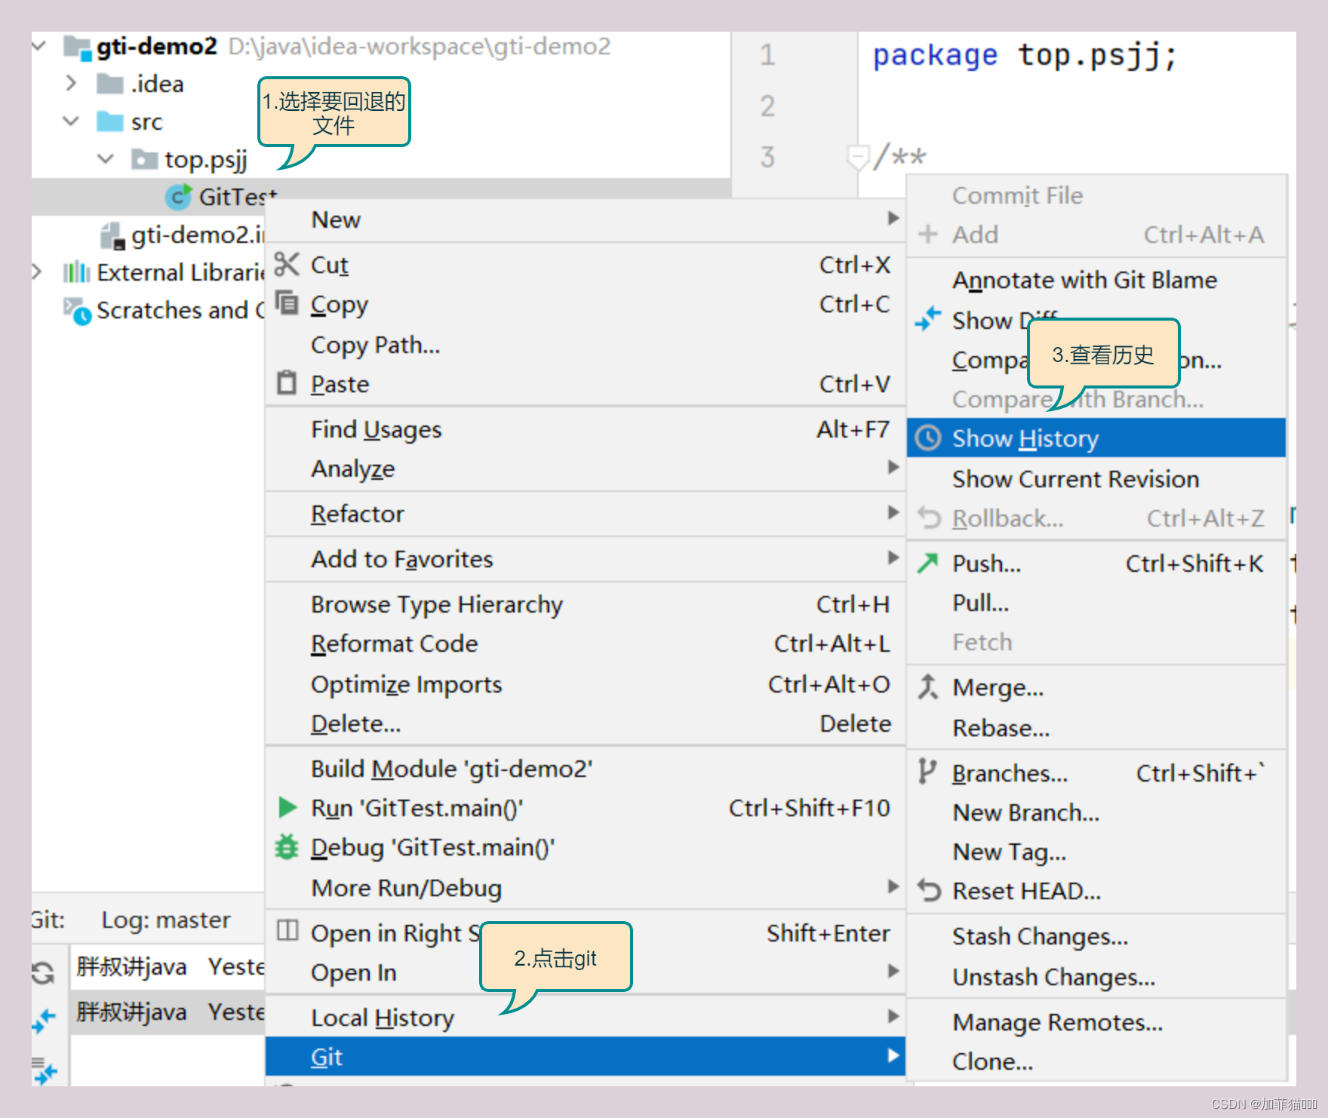Viewport: 1328px width, 1118px height.
Task: Select Manage Remotes... entry
Action: 1096,1022
